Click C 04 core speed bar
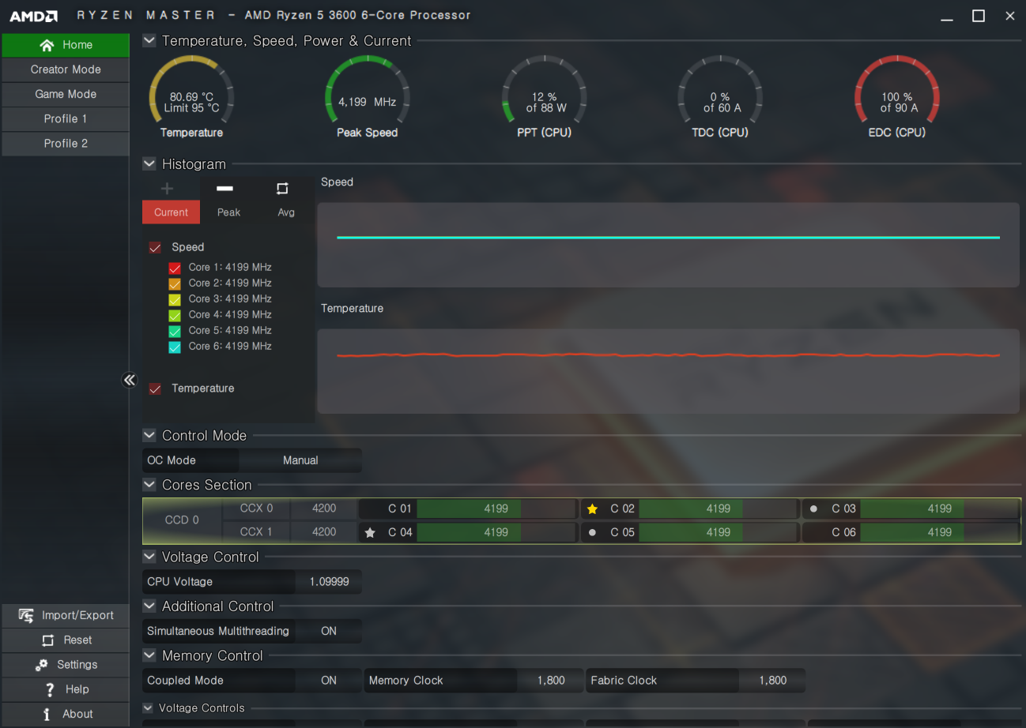Screen dimensions: 1026x728 tap(496, 532)
